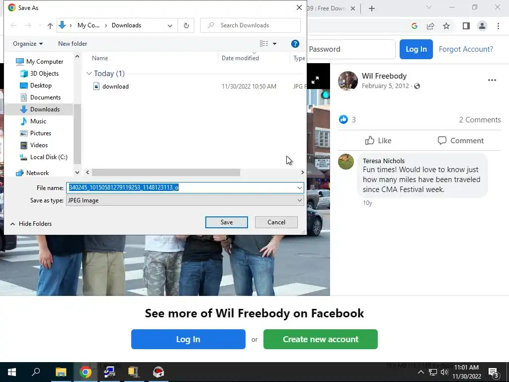The height and width of the screenshot is (382, 509).
Task: Open Organize menu
Action: click(x=28, y=44)
